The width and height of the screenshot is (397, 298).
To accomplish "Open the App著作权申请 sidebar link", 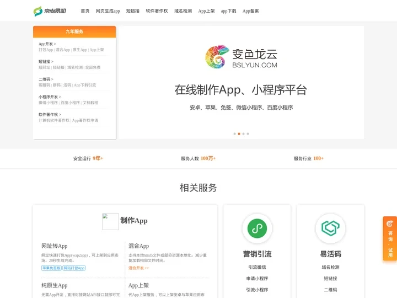I will pos(85,120).
